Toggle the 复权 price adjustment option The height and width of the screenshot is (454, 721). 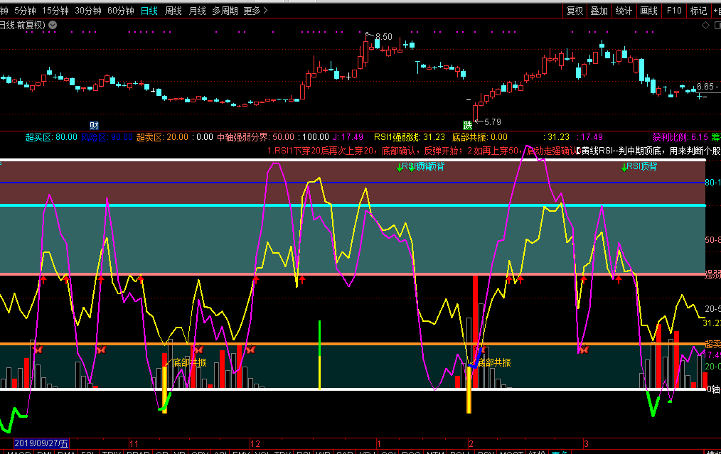[x=575, y=11]
